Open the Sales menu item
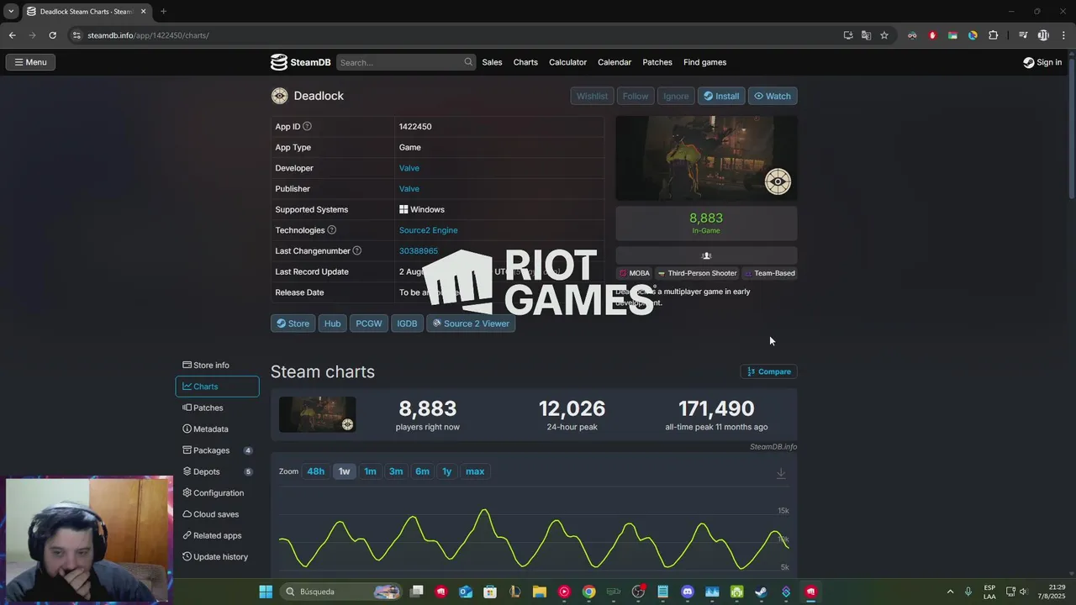 pyautogui.click(x=492, y=62)
